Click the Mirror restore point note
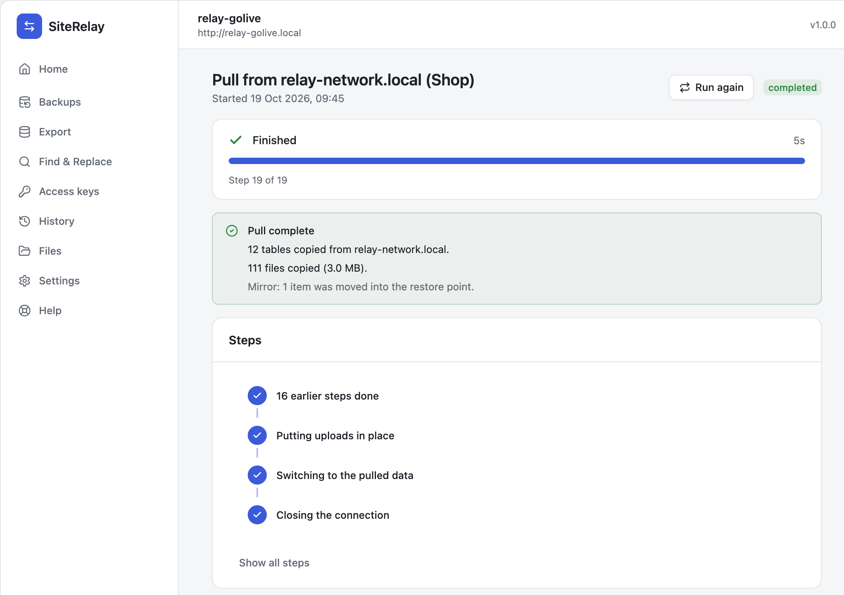 click(x=361, y=287)
